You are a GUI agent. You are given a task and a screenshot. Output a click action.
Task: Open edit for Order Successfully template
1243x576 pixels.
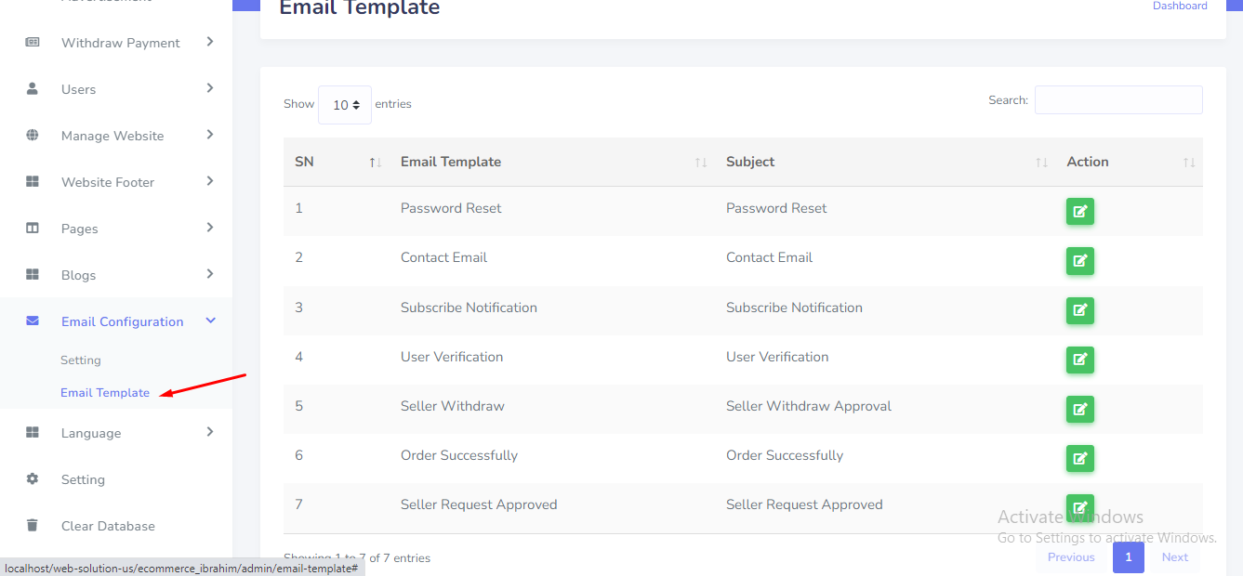coord(1079,458)
